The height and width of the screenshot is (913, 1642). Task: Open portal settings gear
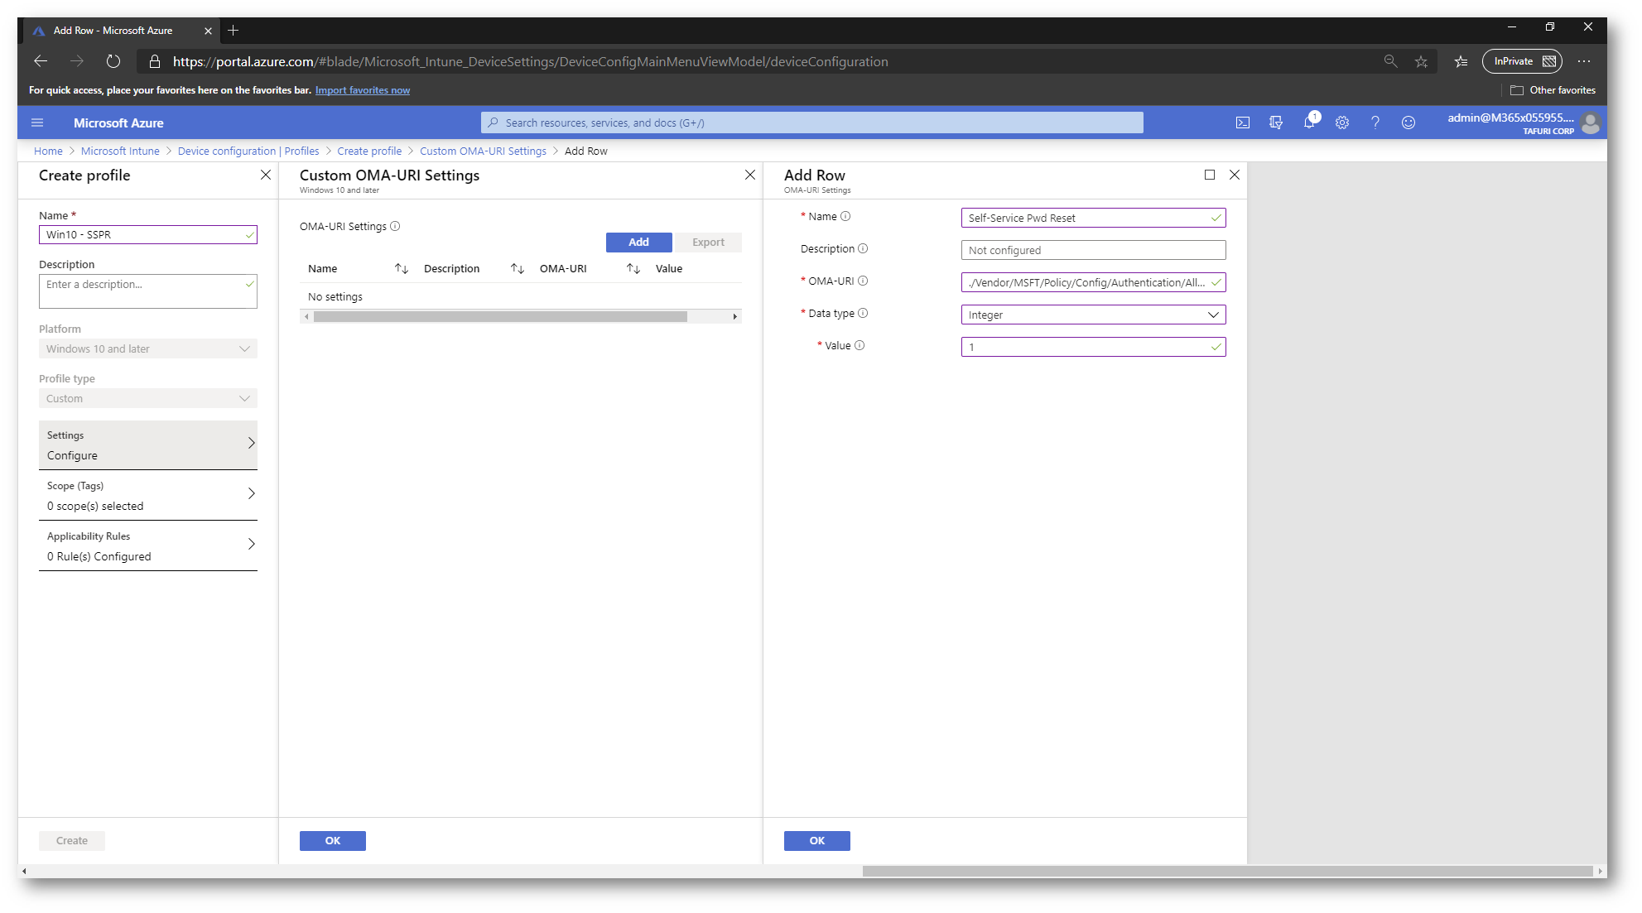1342,123
